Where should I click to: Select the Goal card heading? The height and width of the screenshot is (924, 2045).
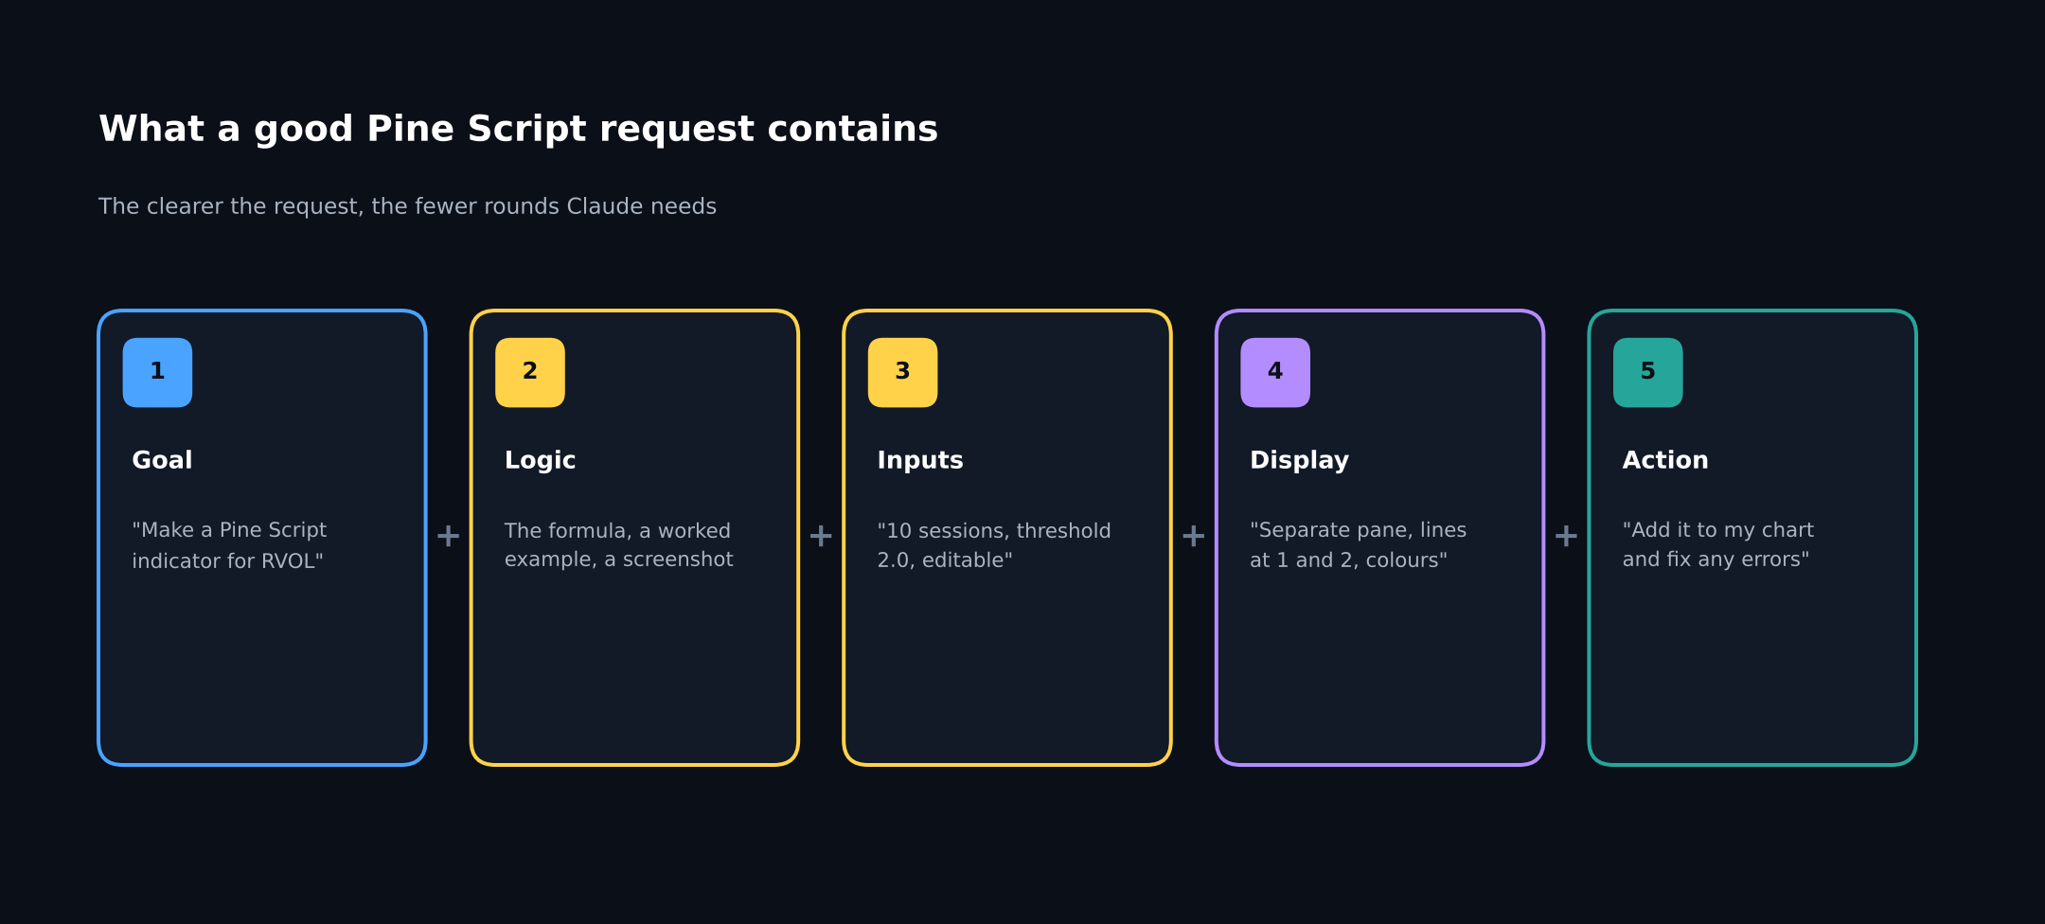tap(162, 460)
